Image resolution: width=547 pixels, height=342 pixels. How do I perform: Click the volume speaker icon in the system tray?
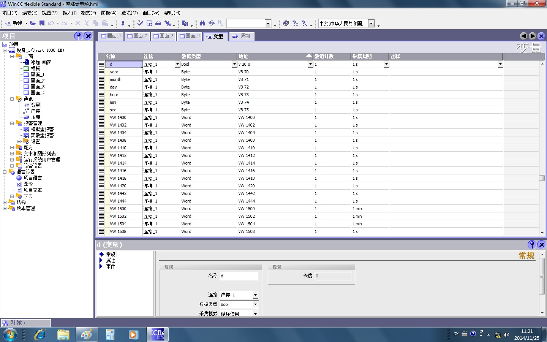pyautogui.click(x=506, y=335)
